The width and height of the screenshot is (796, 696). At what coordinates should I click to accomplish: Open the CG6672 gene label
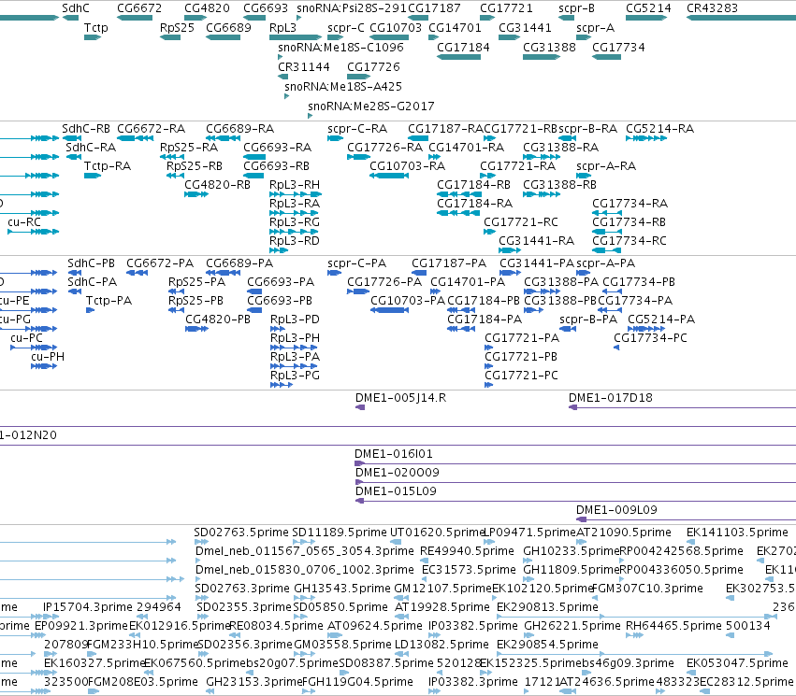point(139,8)
